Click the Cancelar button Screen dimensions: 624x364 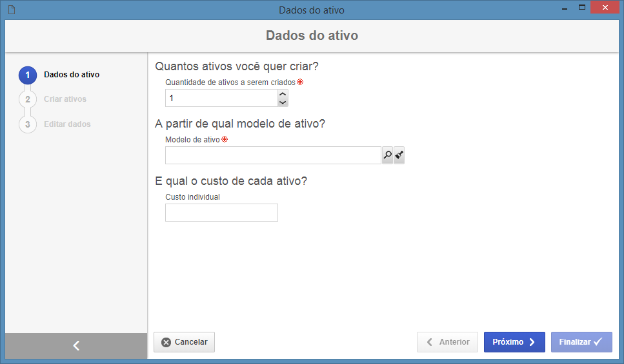click(x=185, y=342)
